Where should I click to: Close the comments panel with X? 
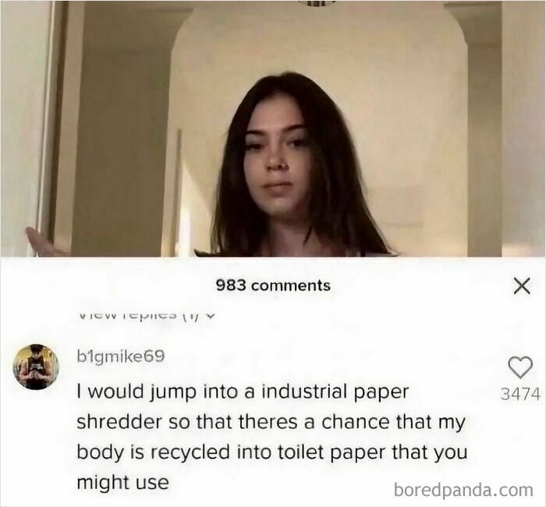pos(522,286)
